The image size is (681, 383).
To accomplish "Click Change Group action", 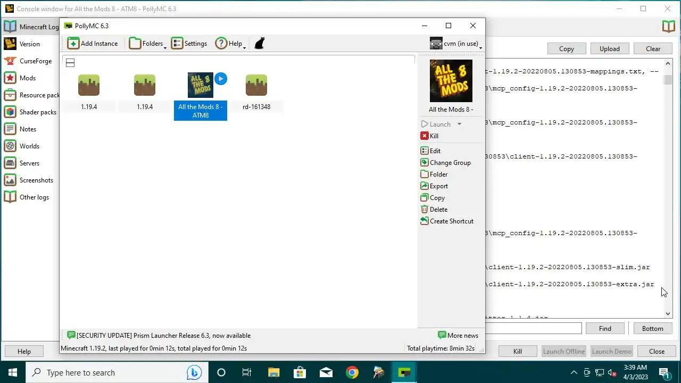I will (446, 163).
